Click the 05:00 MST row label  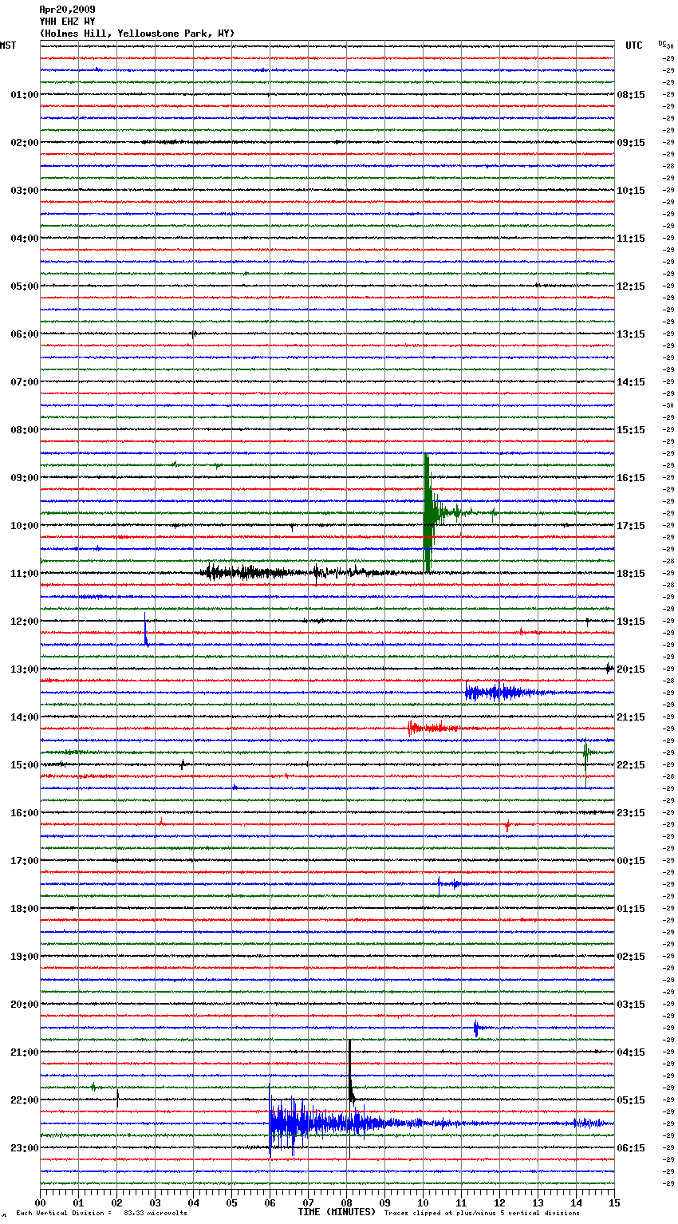[25, 286]
